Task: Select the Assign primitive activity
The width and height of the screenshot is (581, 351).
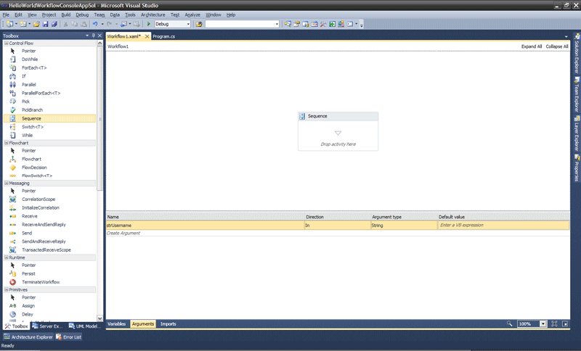Action: (28, 306)
